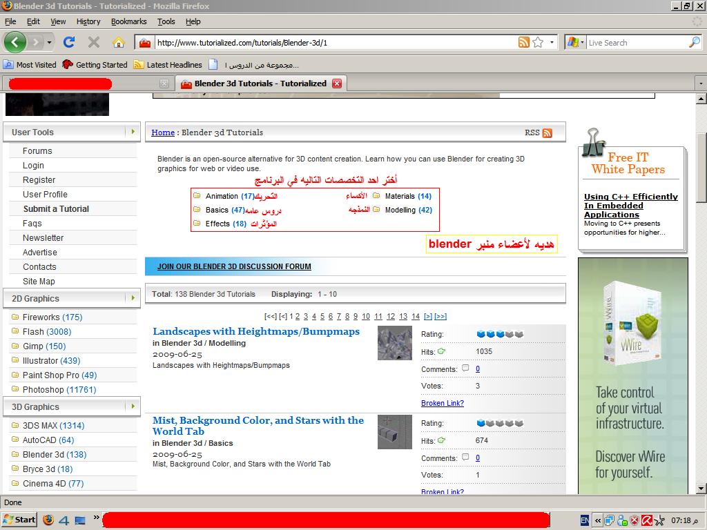The image size is (707, 530).
Task: Open the File menu
Action: point(10,21)
